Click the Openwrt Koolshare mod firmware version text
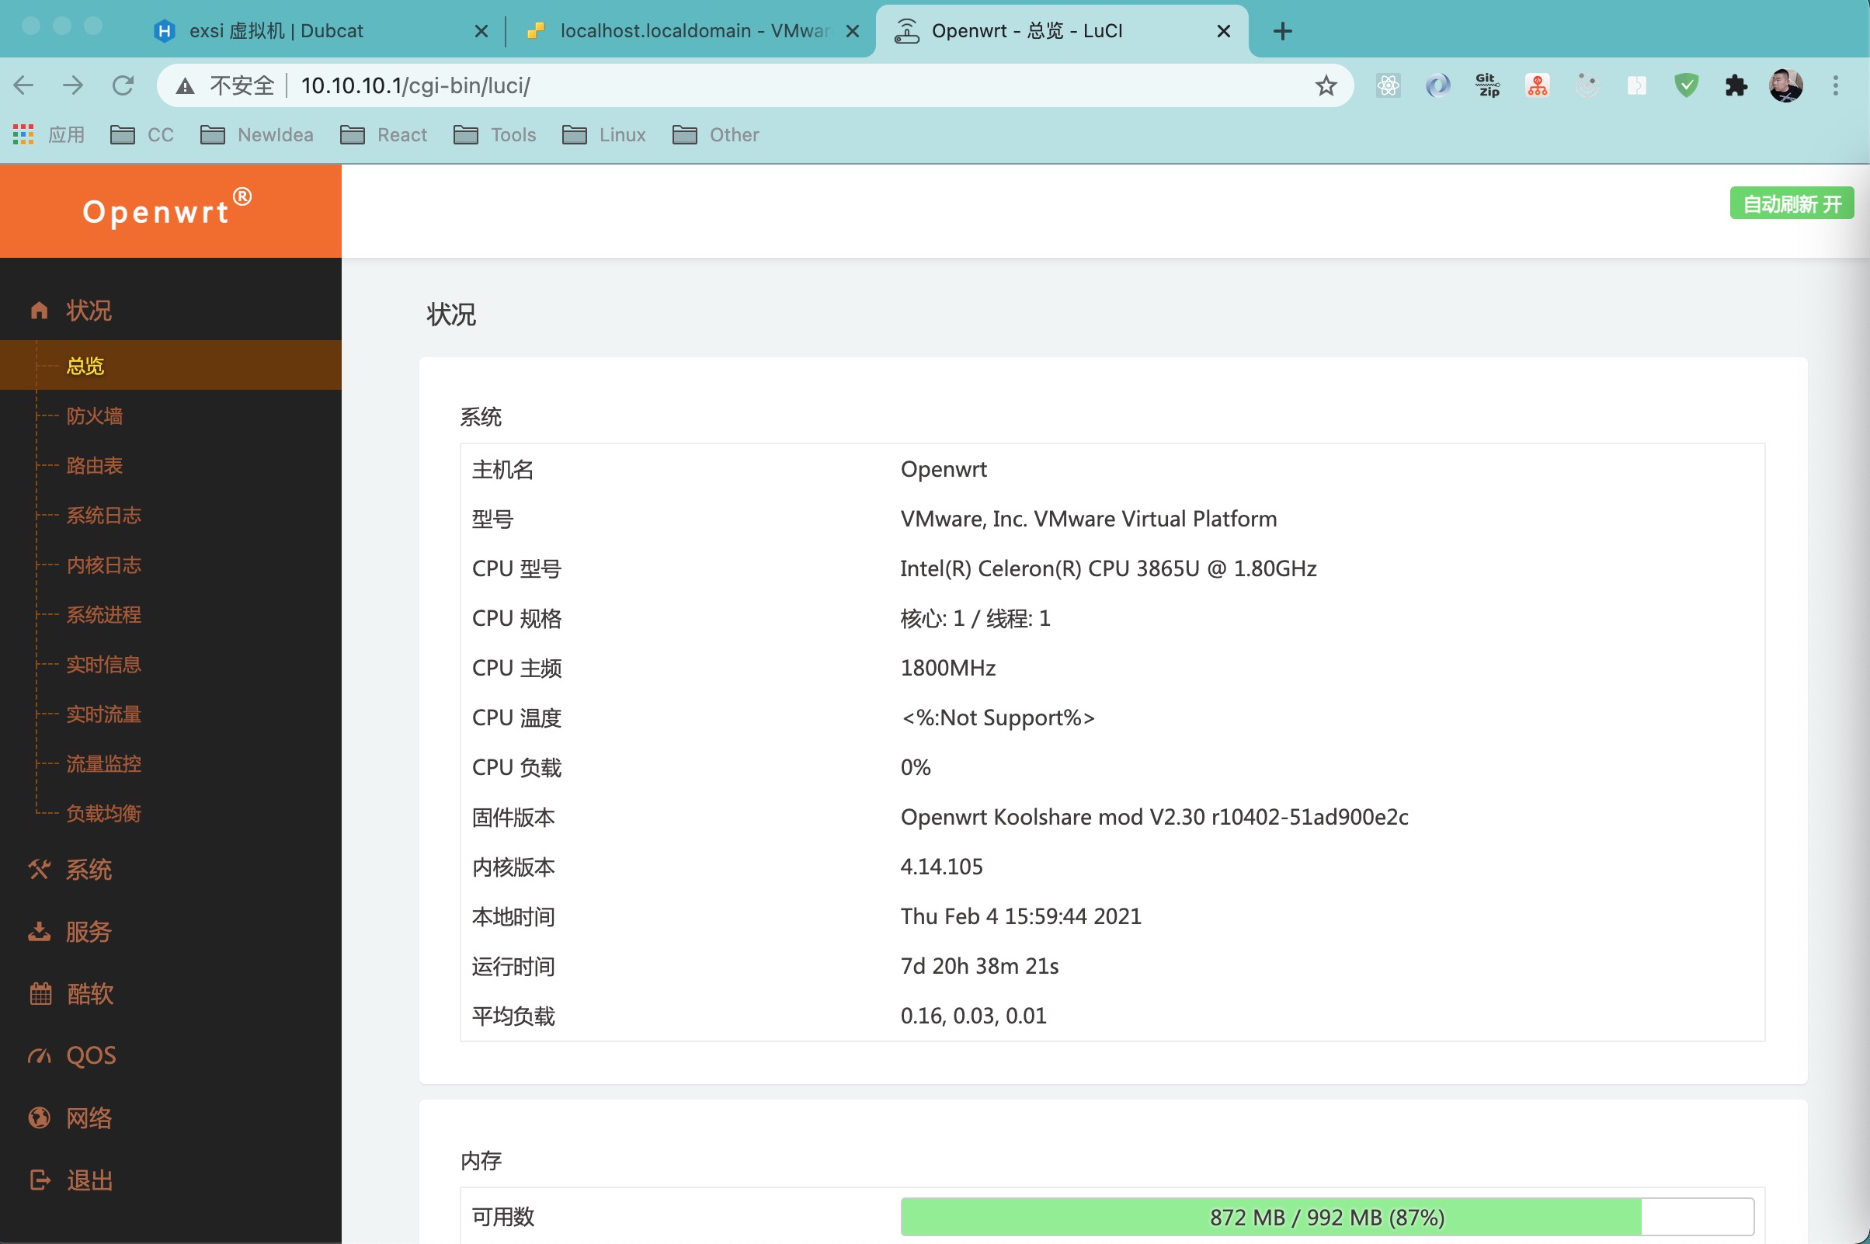Screen dimensions: 1870x1244 click(x=1154, y=816)
